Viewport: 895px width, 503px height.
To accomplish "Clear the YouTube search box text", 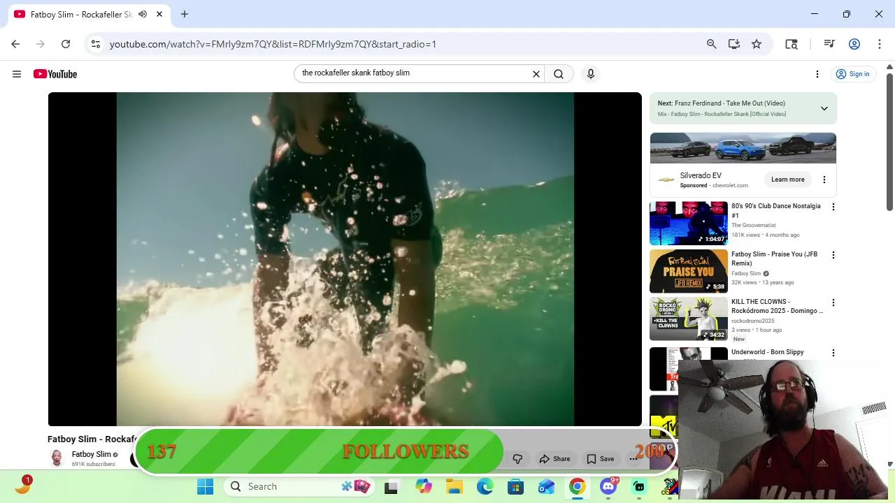I will coord(536,74).
